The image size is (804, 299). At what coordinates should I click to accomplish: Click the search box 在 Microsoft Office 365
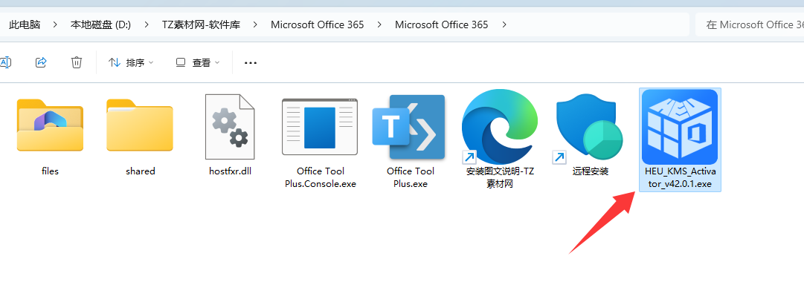(750, 24)
